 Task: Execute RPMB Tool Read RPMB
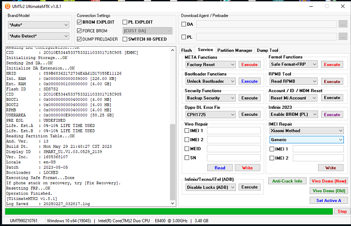pos(332,82)
